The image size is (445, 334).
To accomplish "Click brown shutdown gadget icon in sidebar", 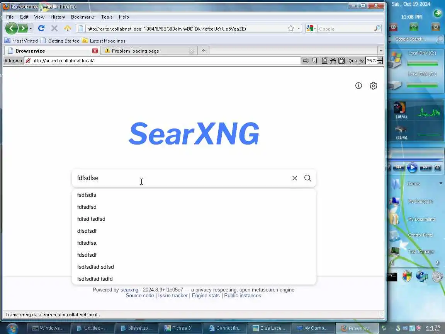I will pos(435,27).
